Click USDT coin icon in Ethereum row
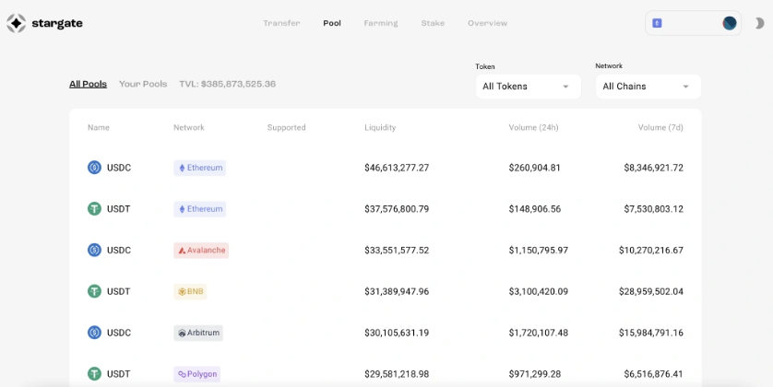Screen dimensions: 773x387 click(x=94, y=209)
